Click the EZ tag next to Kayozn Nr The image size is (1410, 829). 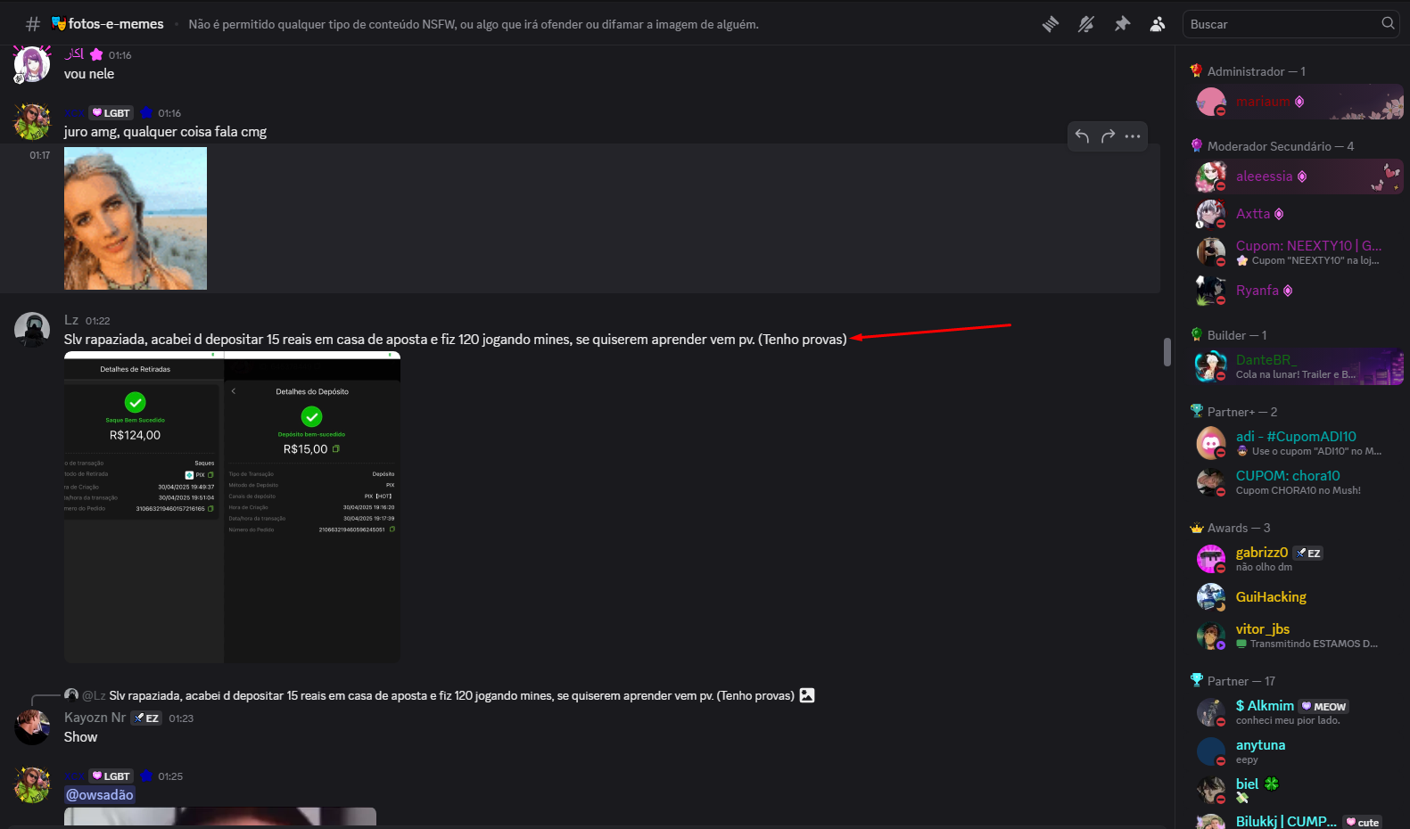(x=146, y=718)
